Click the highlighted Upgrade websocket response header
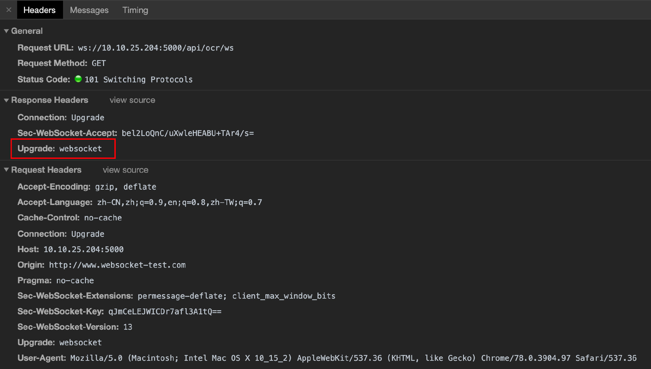This screenshot has width=651, height=369. click(x=63, y=149)
